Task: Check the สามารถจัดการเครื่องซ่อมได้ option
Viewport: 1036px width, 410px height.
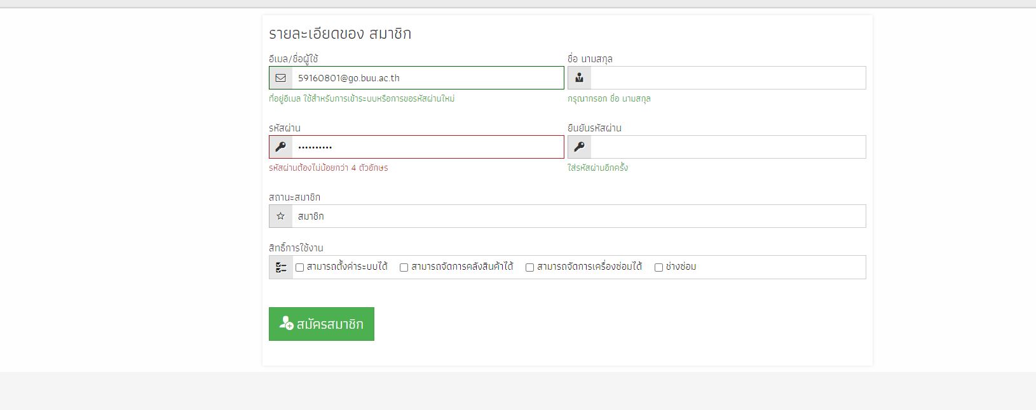Action: click(x=529, y=268)
